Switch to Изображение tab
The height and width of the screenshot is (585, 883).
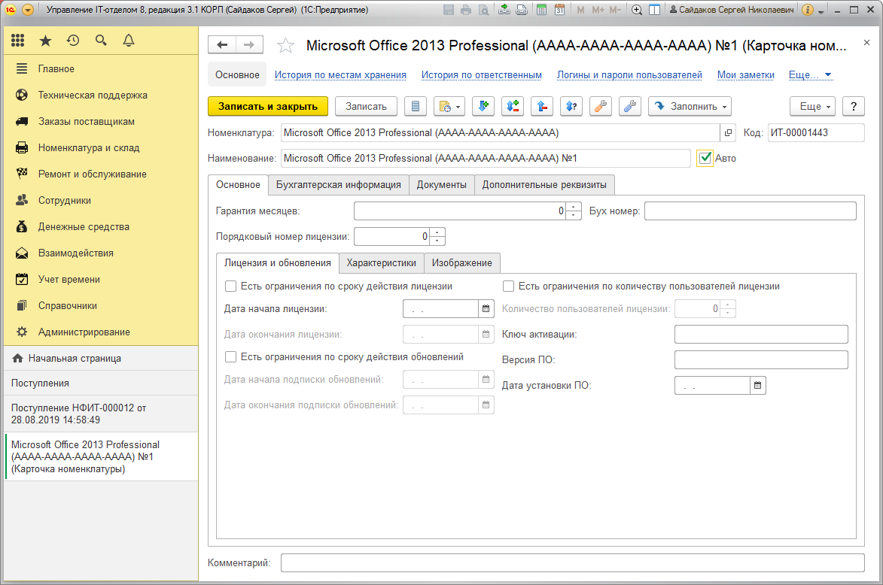pyautogui.click(x=461, y=262)
